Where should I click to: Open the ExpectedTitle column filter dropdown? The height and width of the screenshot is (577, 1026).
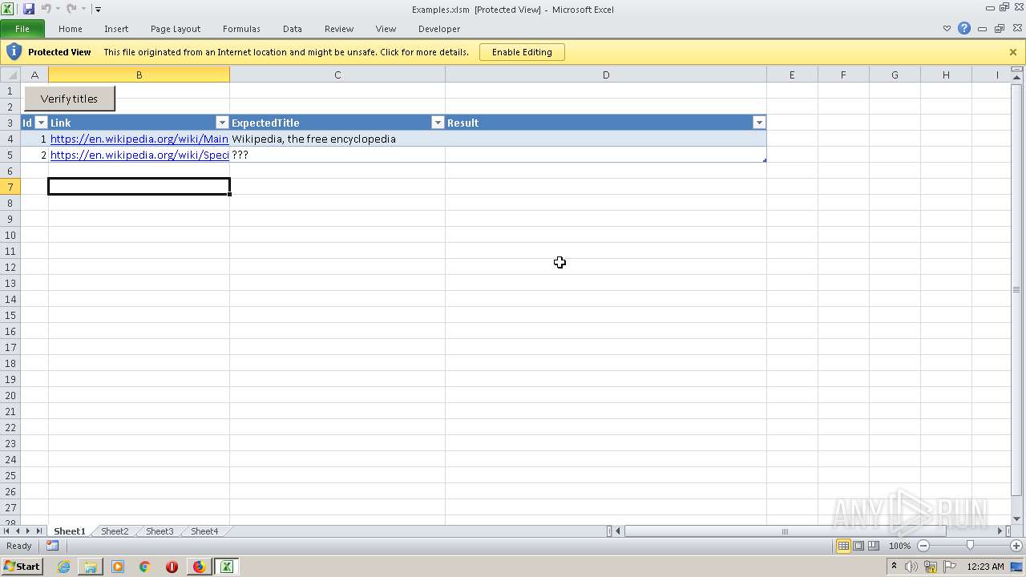pyautogui.click(x=438, y=123)
